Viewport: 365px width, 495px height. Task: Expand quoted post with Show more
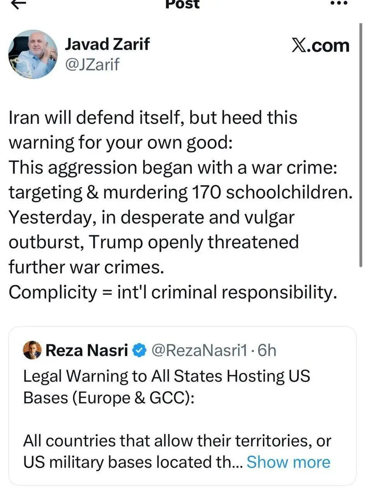[288, 462]
